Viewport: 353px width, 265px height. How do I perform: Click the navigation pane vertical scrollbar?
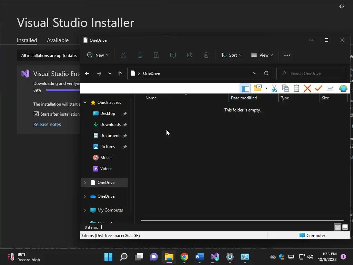131,156
